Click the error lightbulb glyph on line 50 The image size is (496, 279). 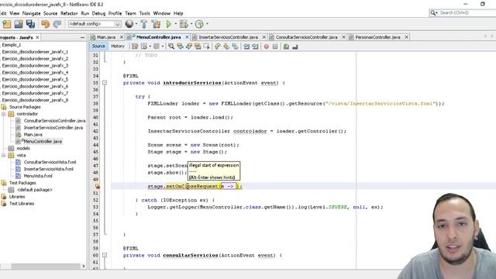[97, 186]
